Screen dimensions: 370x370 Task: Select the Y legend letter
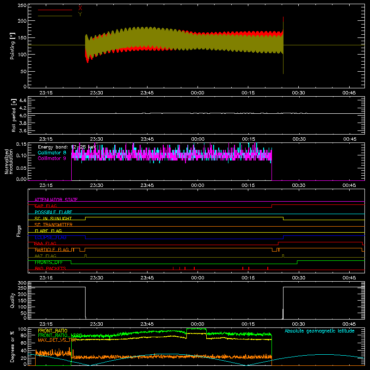click(80, 14)
